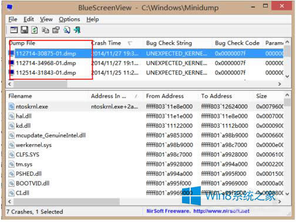Open the Edit menu

29,19
